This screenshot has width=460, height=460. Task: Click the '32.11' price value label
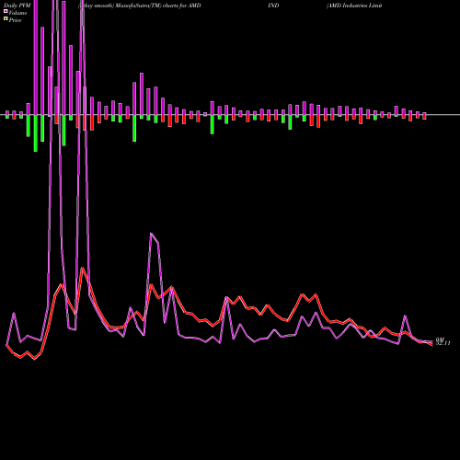443,343
